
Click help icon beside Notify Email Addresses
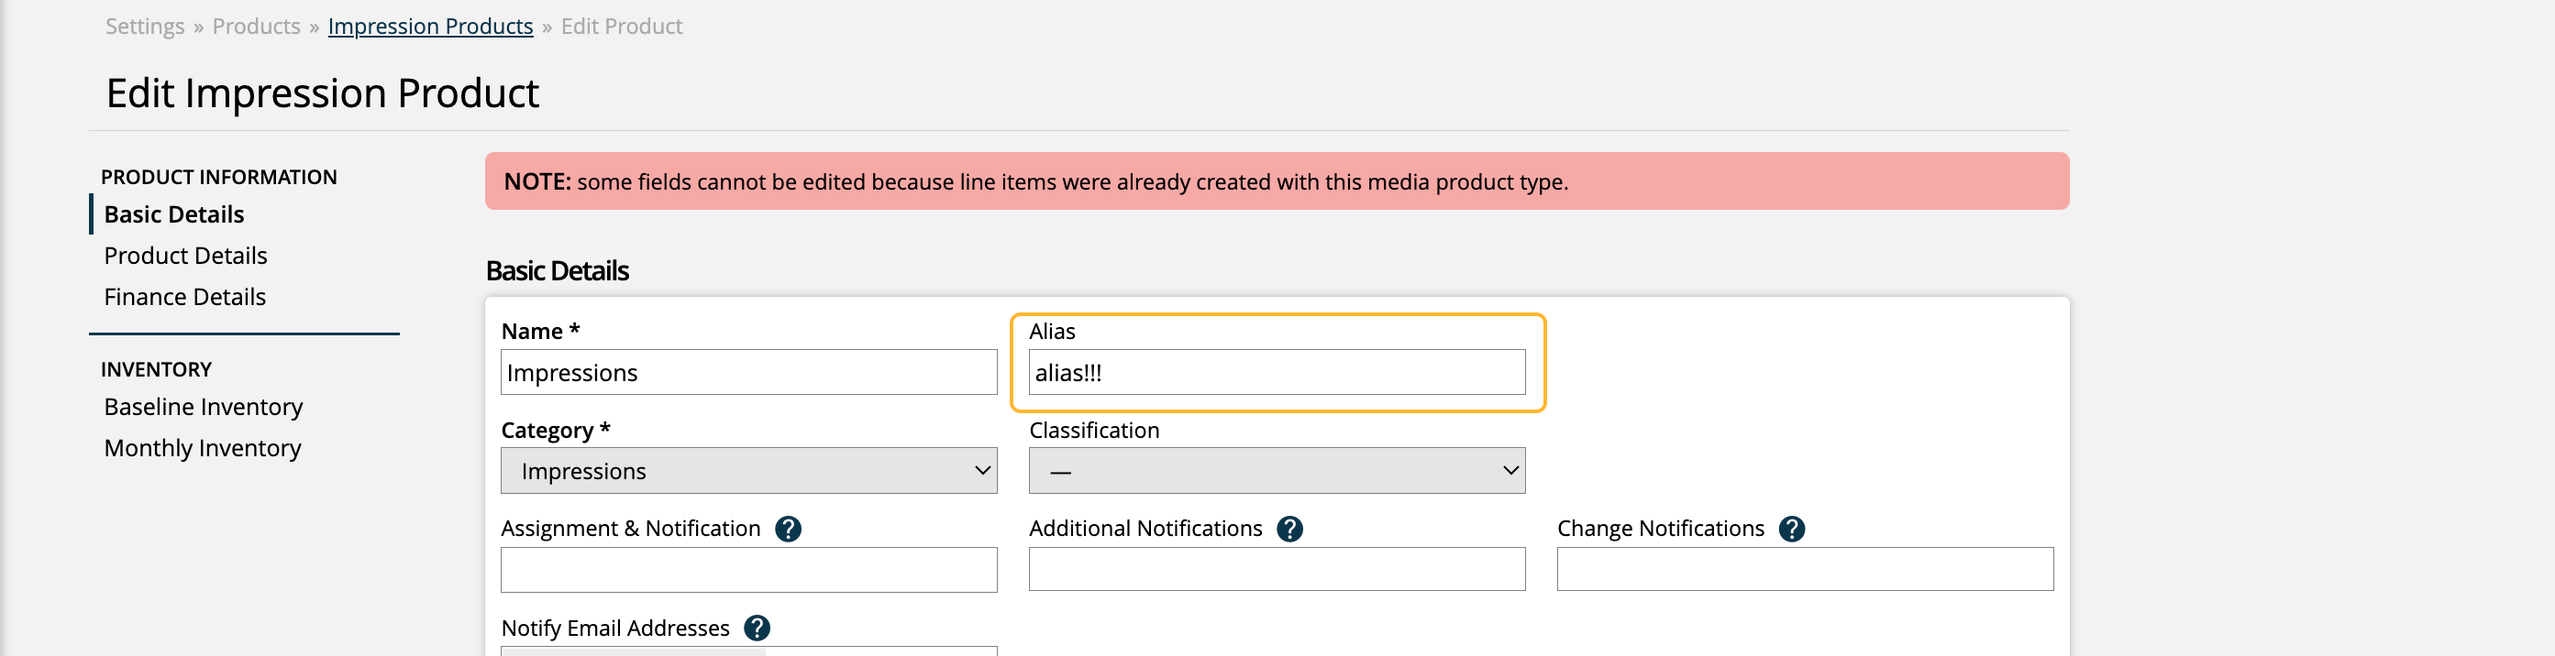pyautogui.click(x=757, y=629)
